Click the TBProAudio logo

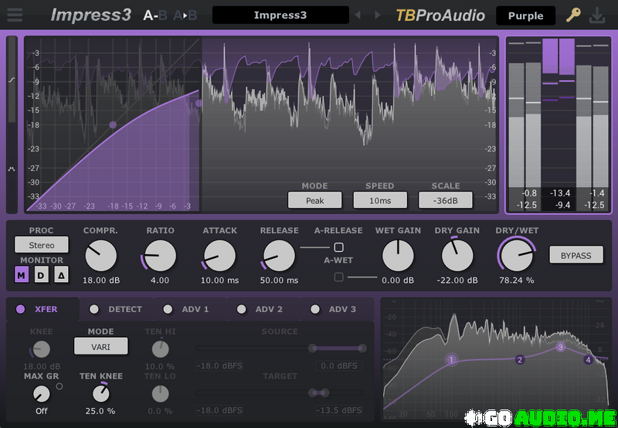(x=440, y=15)
